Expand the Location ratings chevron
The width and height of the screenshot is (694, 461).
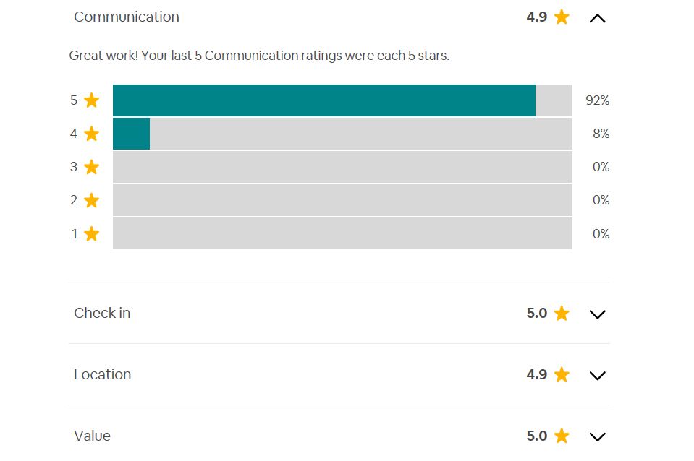point(597,376)
